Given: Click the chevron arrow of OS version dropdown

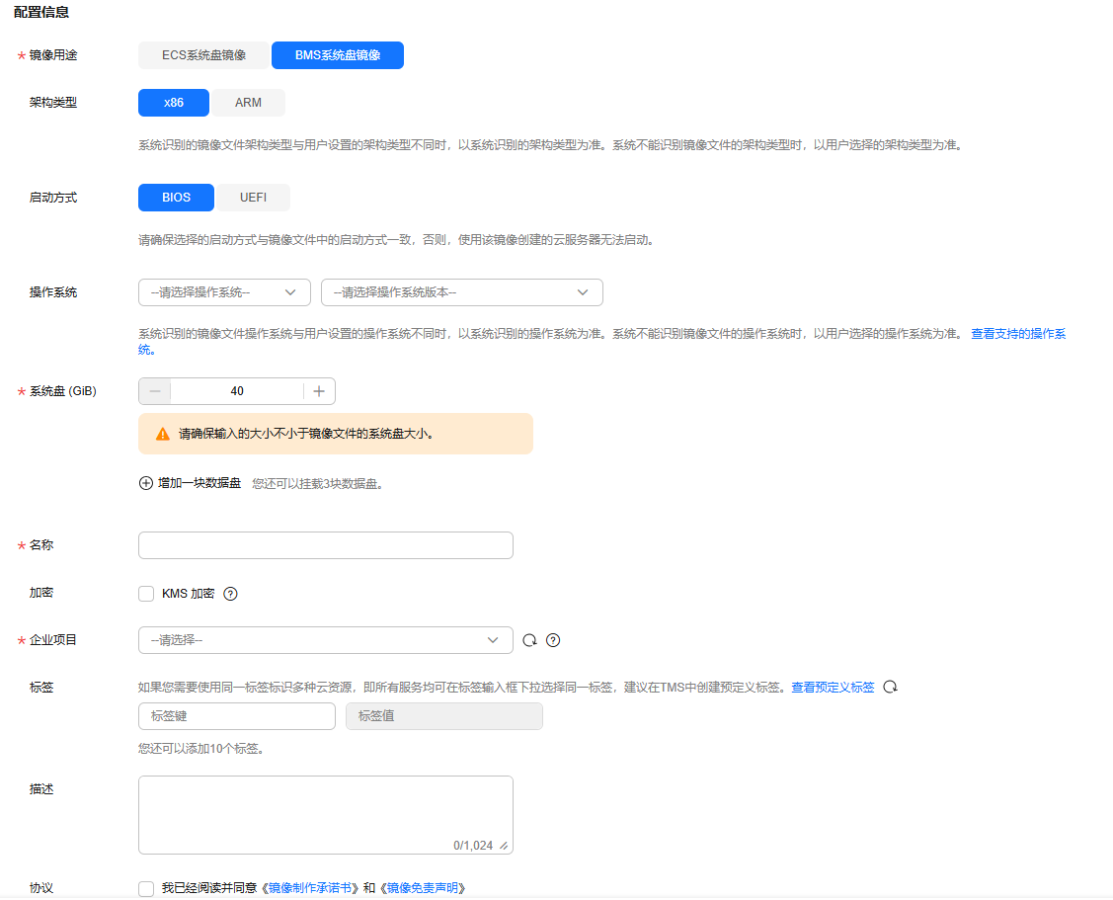Looking at the screenshot, I should (583, 292).
